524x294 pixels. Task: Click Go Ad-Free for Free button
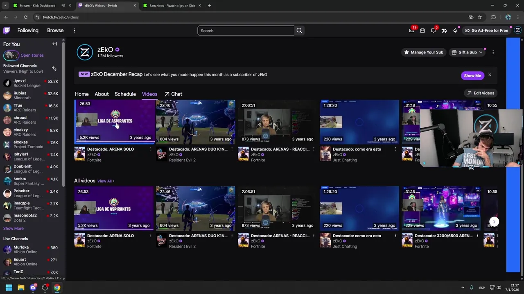coord(486,31)
